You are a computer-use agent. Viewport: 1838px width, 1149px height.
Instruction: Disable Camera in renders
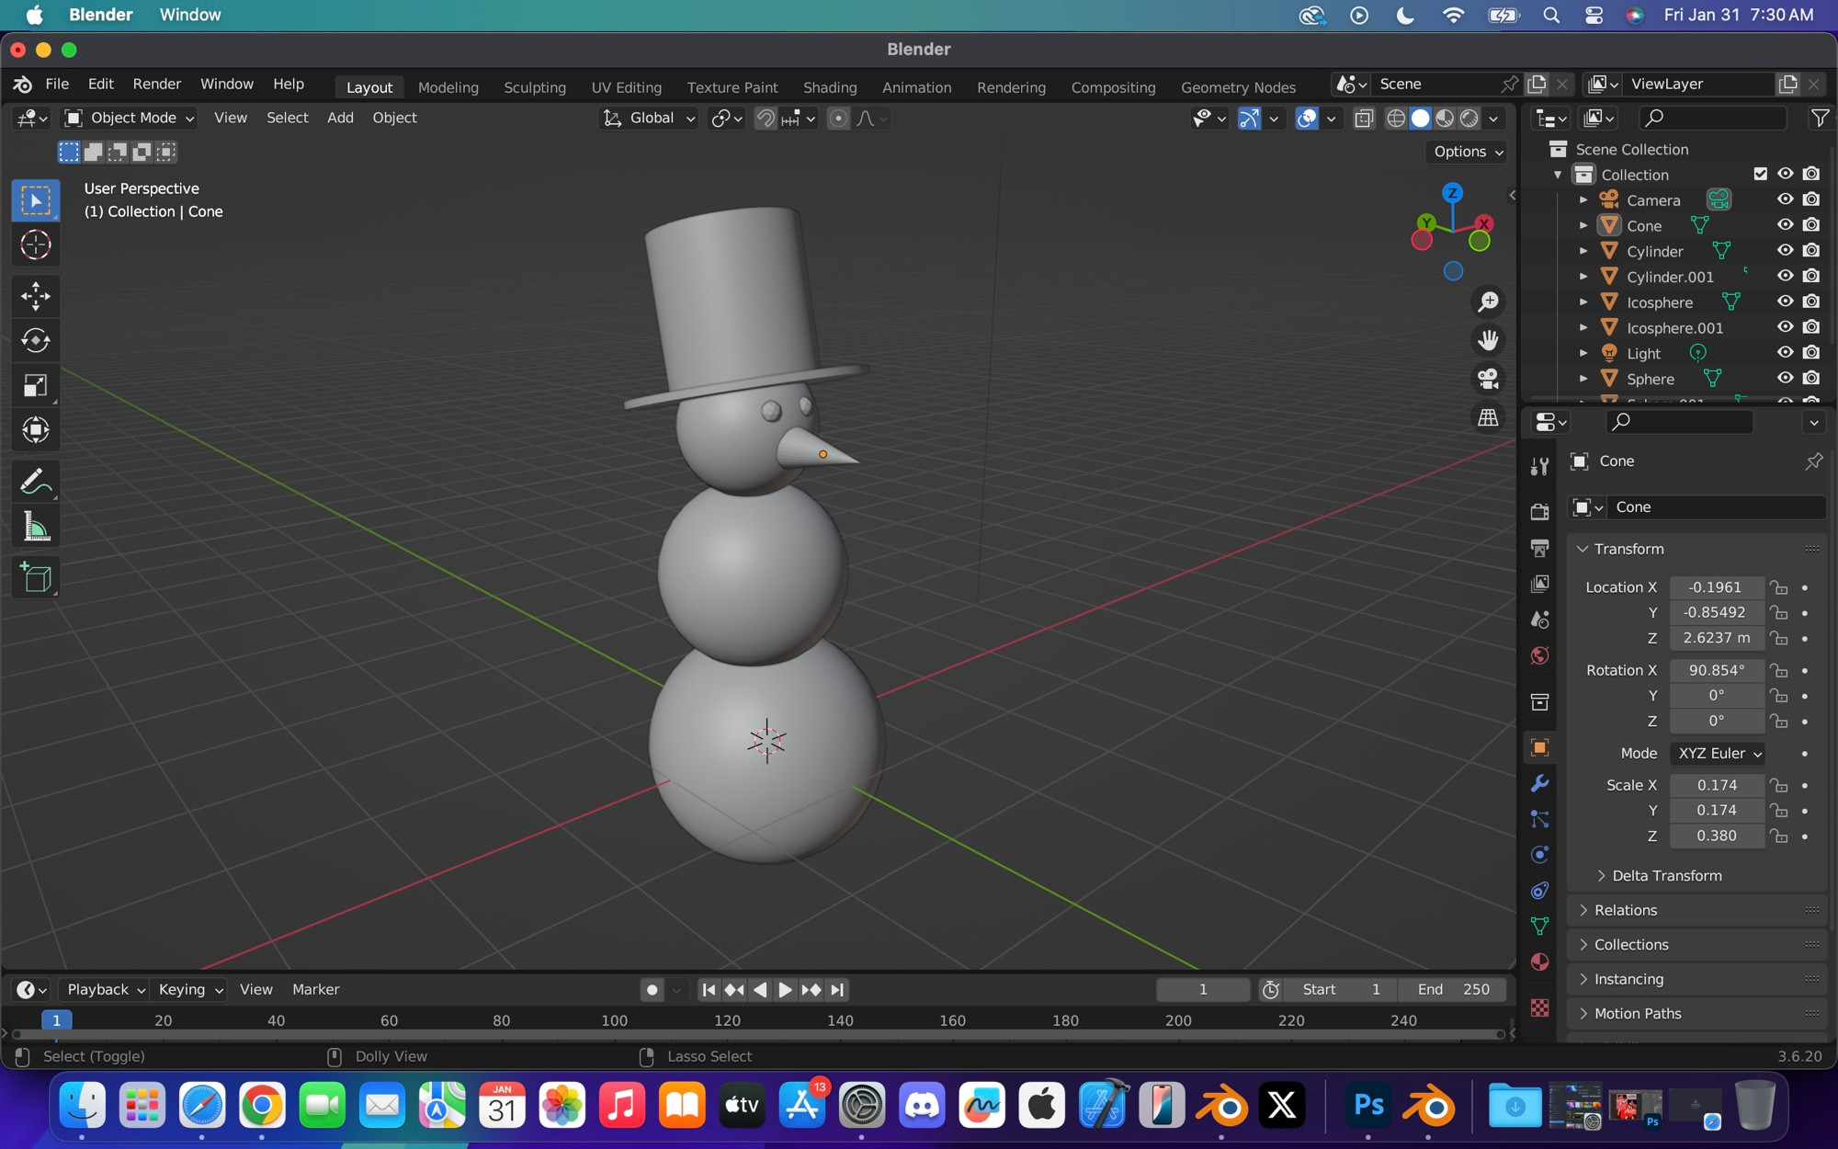coord(1811,199)
